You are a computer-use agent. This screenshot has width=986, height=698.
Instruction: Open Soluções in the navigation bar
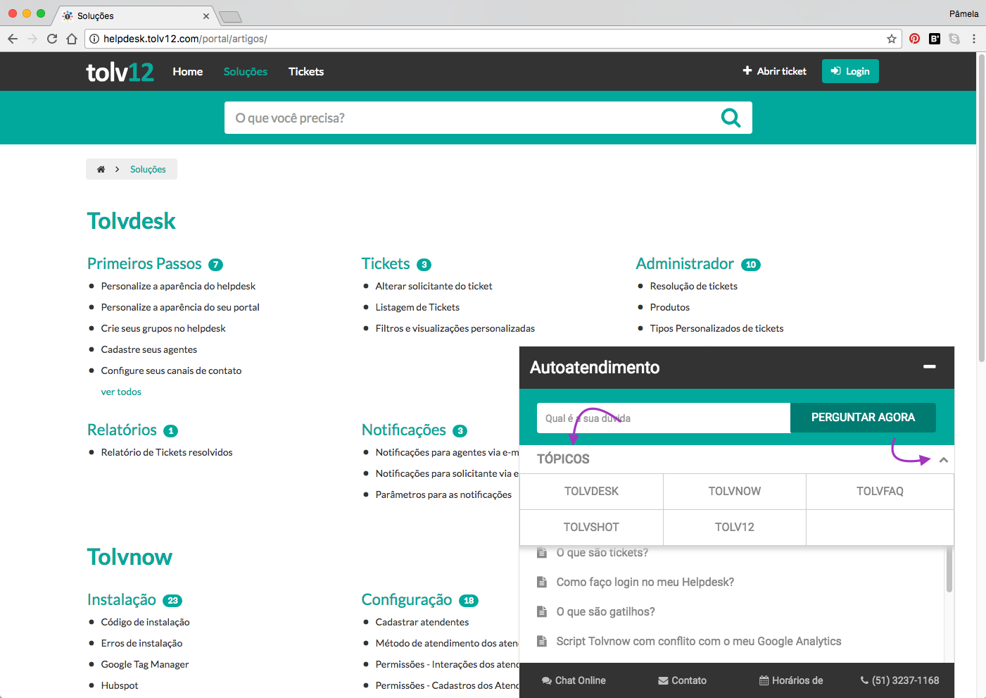[x=246, y=72]
